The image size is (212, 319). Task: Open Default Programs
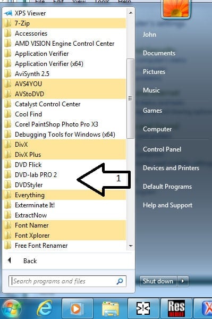coord(167,187)
